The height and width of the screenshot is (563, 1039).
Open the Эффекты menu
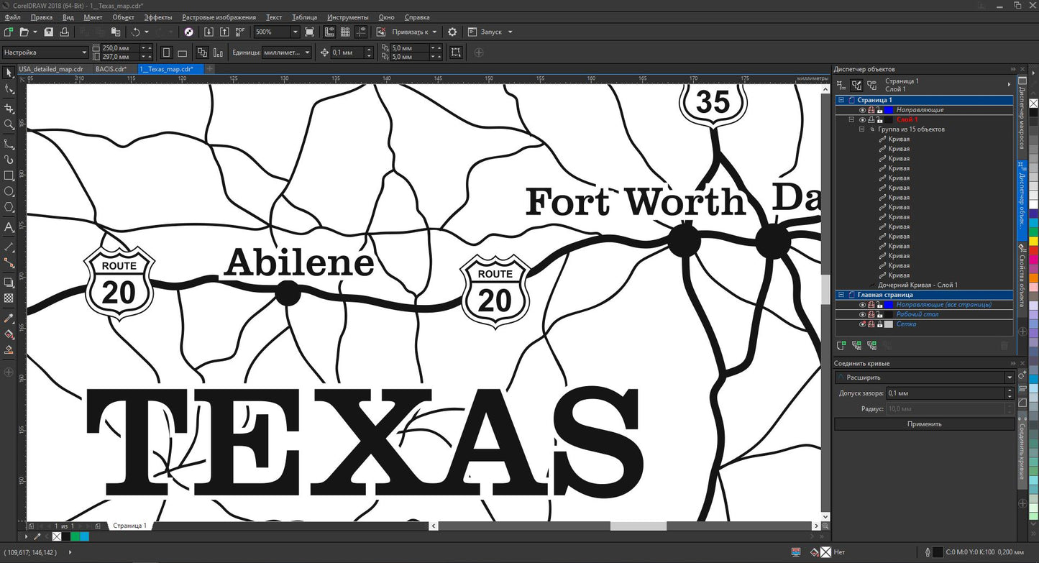157,17
